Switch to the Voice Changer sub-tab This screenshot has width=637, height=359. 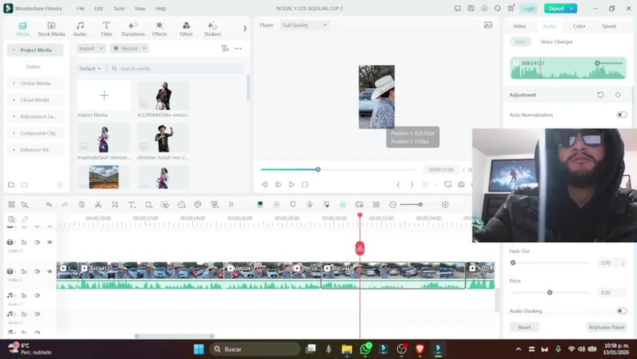pyautogui.click(x=557, y=42)
